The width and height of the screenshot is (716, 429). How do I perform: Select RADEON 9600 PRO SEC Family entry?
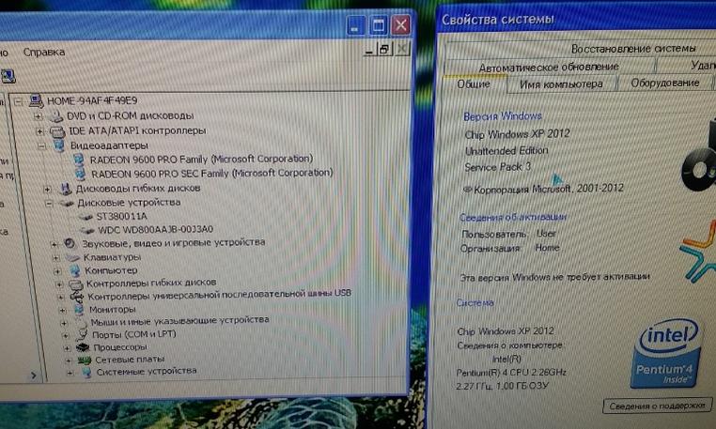point(211,174)
